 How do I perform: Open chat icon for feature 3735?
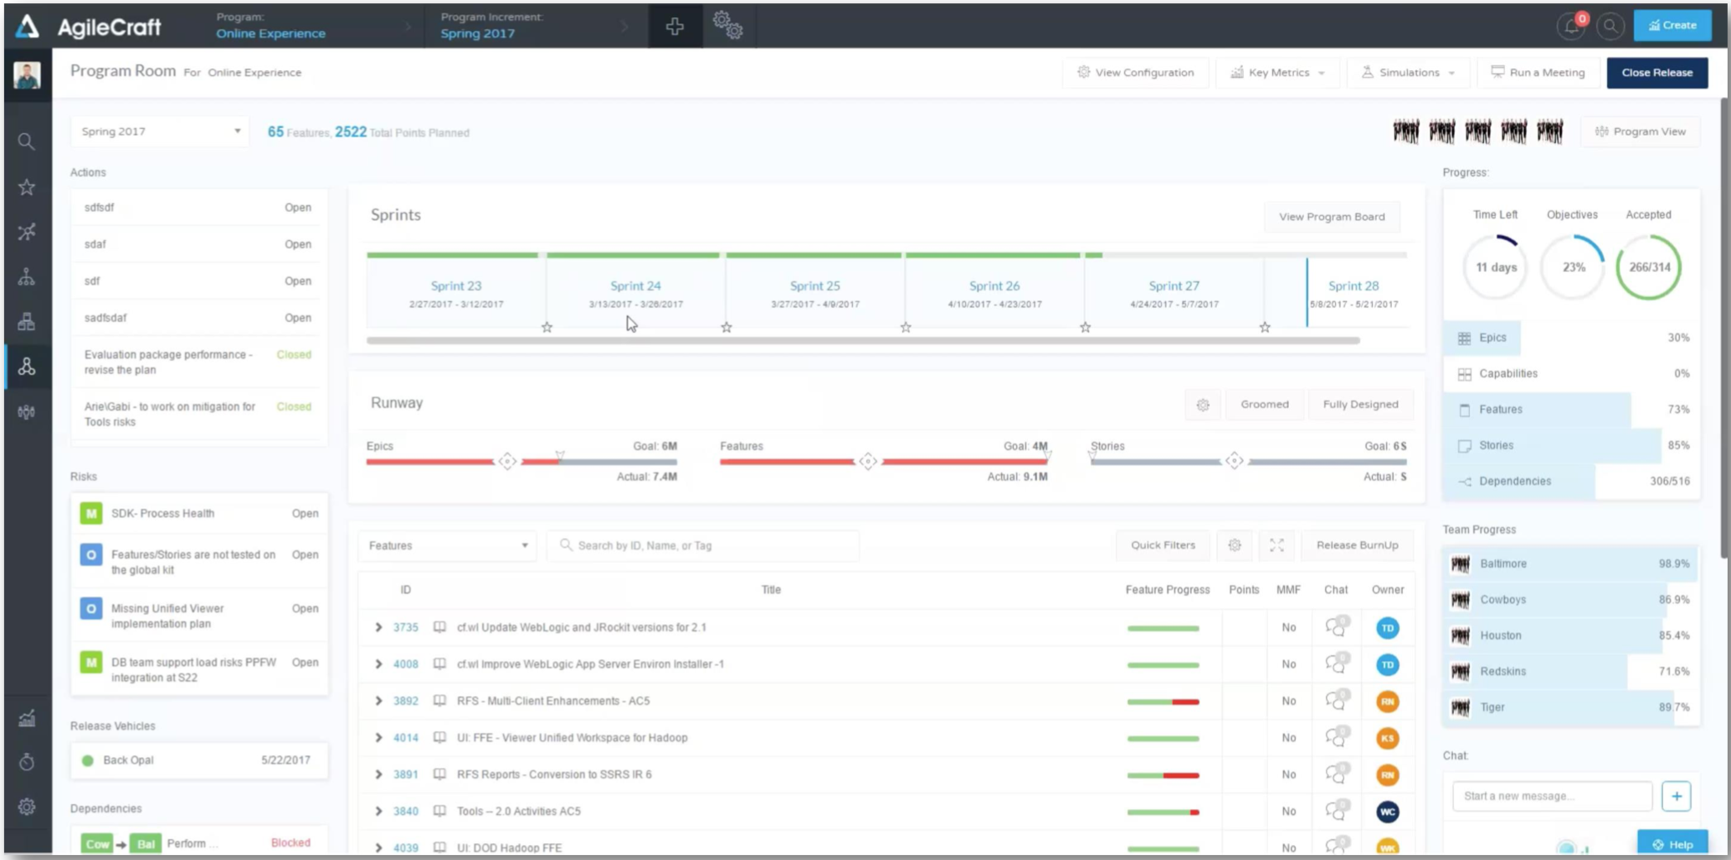(x=1336, y=627)
